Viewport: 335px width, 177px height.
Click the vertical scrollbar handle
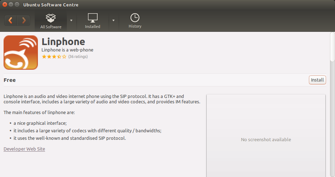click(332, 47)
